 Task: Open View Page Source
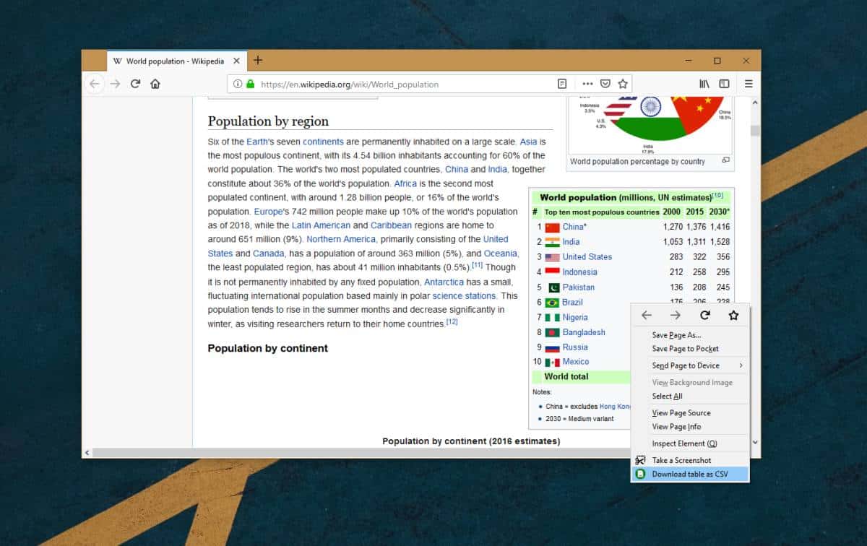[x=690, y=413]
